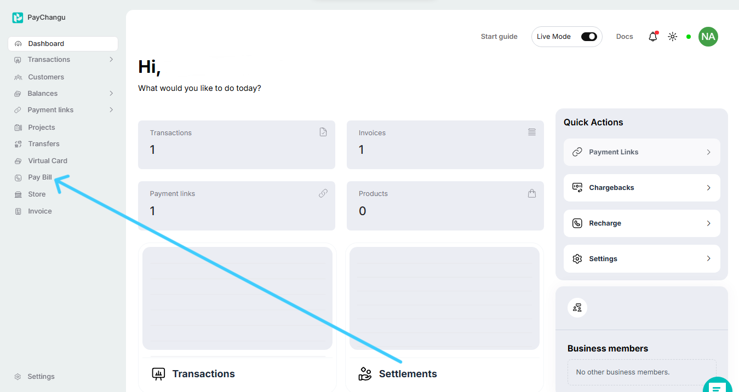The image size is (739, 392).
Task: Click the Start guide link
Action: pos(499,37)
